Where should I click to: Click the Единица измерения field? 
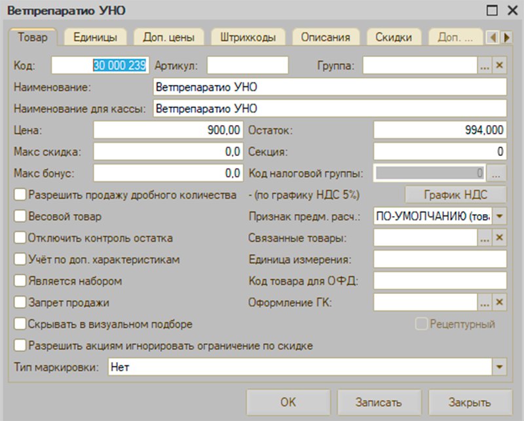coord(440,259)
